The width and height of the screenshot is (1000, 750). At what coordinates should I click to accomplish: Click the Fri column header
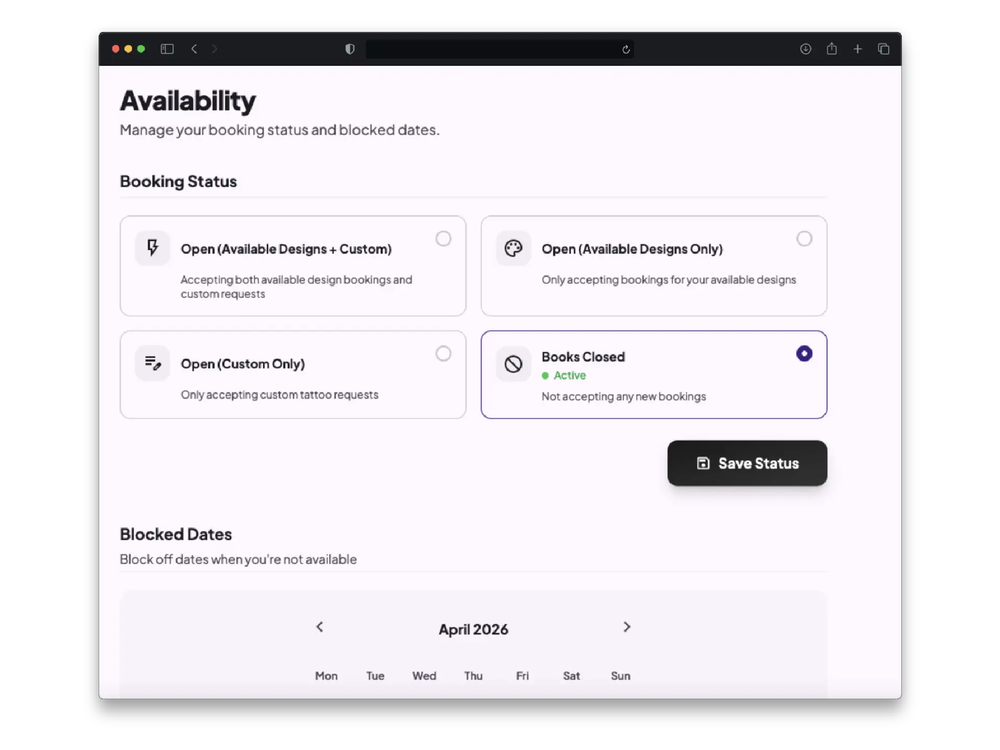[x=522, y=675]
